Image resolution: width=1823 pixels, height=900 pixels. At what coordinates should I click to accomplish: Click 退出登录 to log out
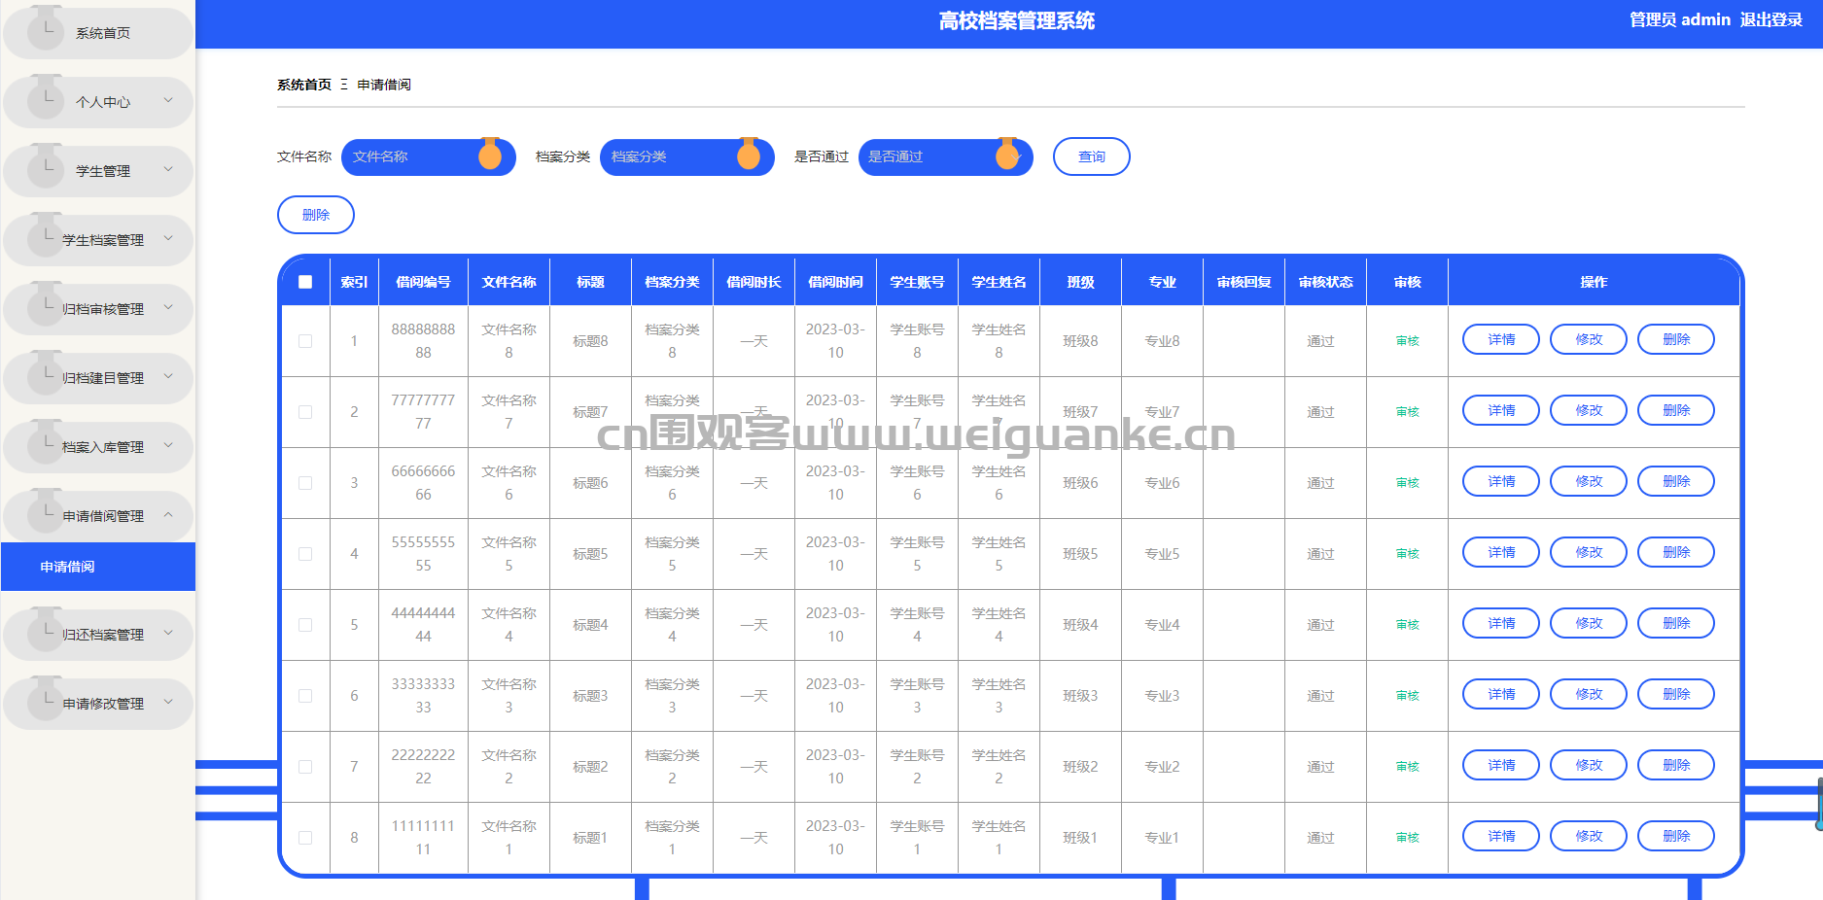tap(1770, 19)
